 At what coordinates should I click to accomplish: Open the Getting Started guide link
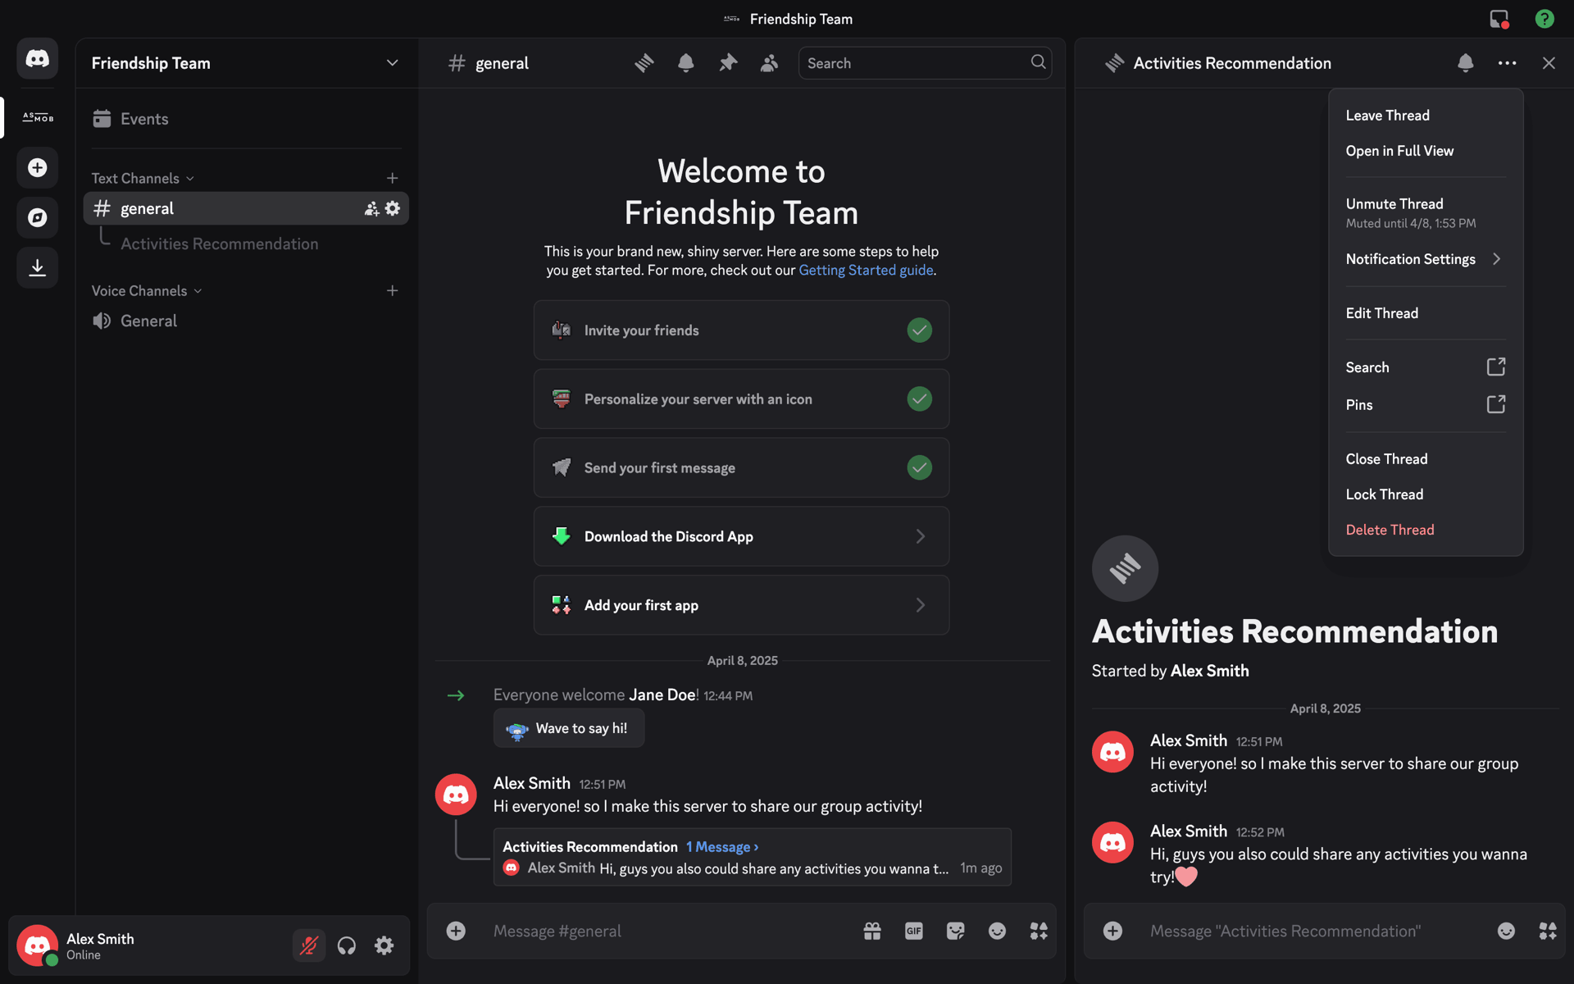[x=866, y=270]
